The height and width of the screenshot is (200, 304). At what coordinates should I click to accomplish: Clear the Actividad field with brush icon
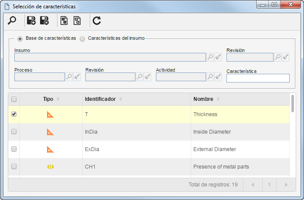pos(218,77)
